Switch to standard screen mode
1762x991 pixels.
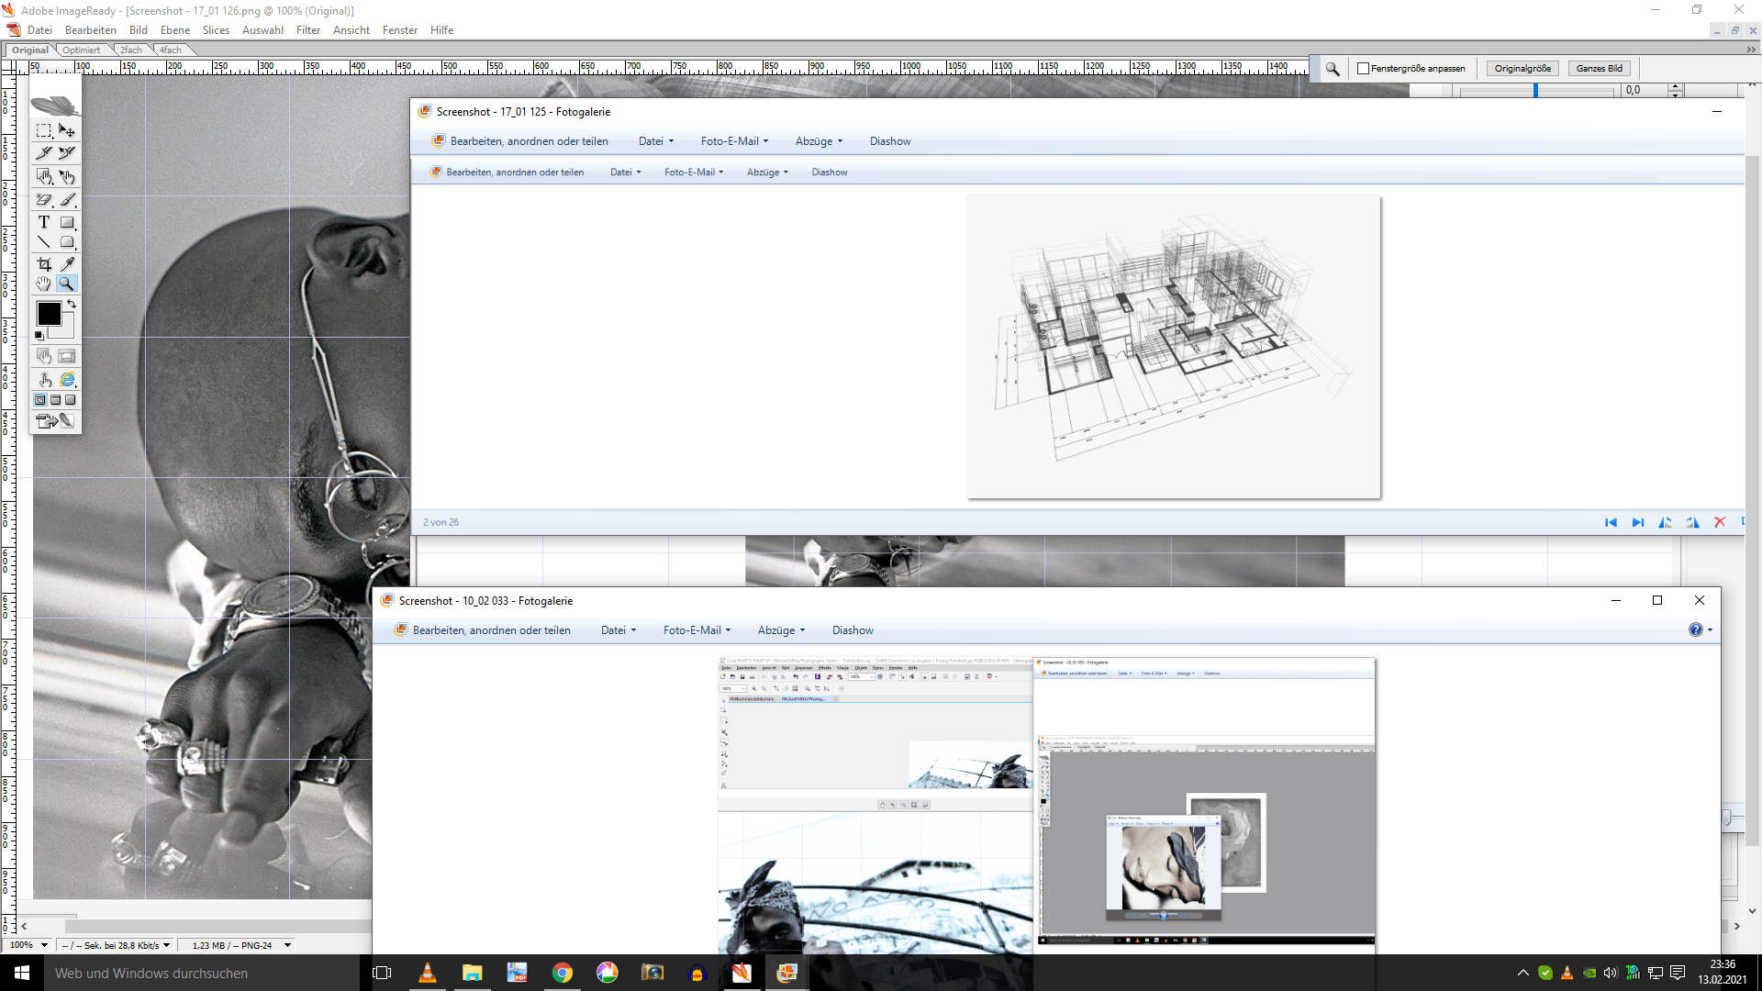(40, 400)
